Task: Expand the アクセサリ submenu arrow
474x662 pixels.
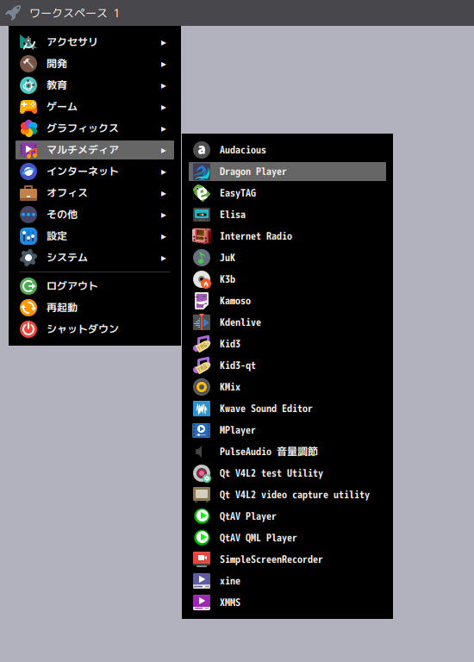Action: tap(164, 42)
